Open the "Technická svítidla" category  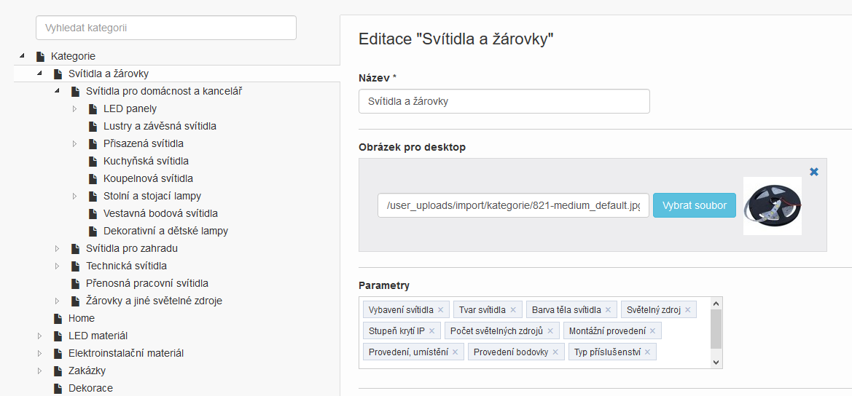(x=126, y=266)
